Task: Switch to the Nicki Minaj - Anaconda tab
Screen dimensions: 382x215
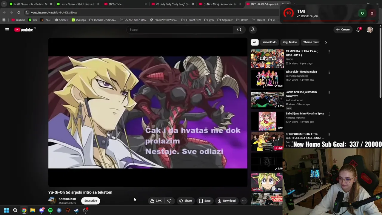Action: [x=219, y=4]
